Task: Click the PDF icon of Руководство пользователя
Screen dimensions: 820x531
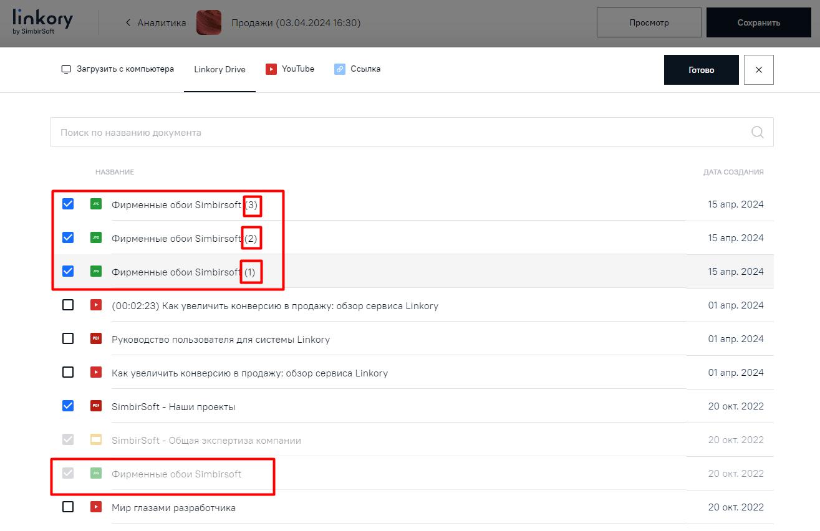Action: (95, 338)
